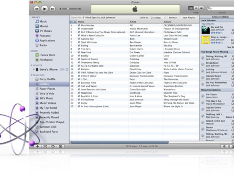Uncheck the Babylon song checkbox

79,69
